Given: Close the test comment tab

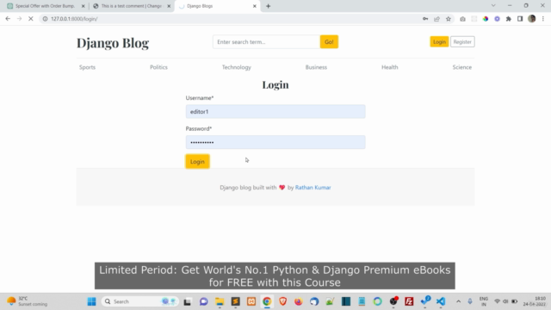Looking at the screenshot, I should 169,6.
